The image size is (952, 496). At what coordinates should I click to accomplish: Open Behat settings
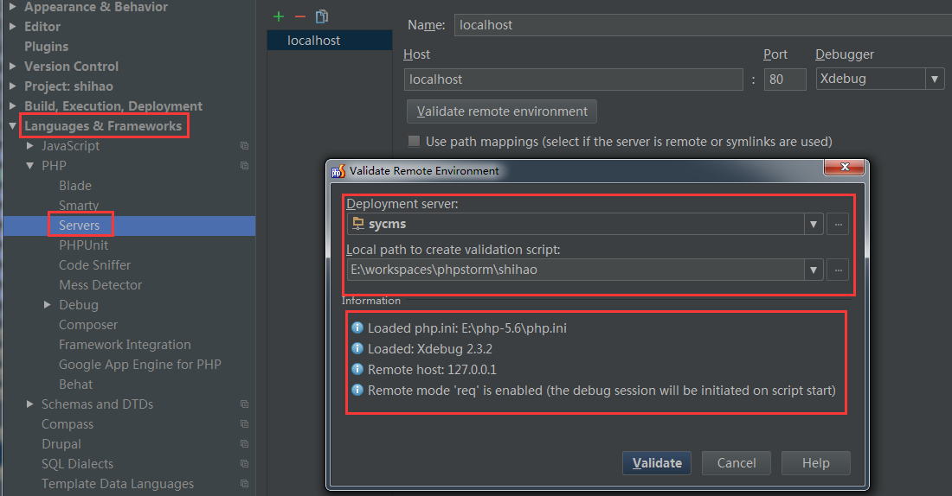coord(75,385)
